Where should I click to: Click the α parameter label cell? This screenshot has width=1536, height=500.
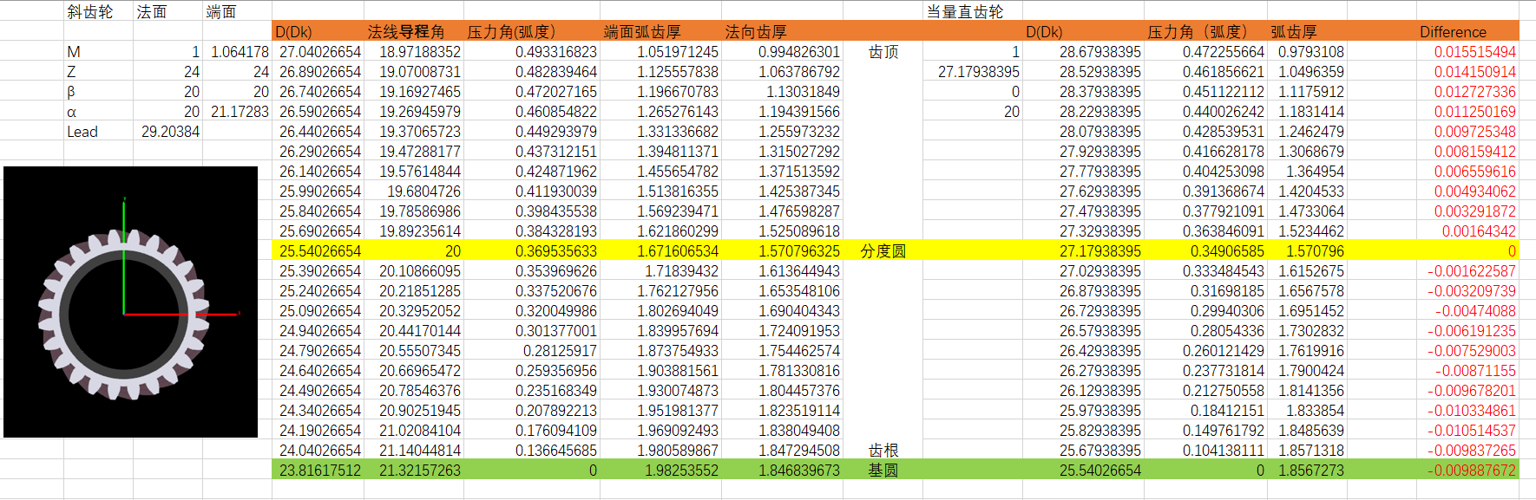[71, 112]
